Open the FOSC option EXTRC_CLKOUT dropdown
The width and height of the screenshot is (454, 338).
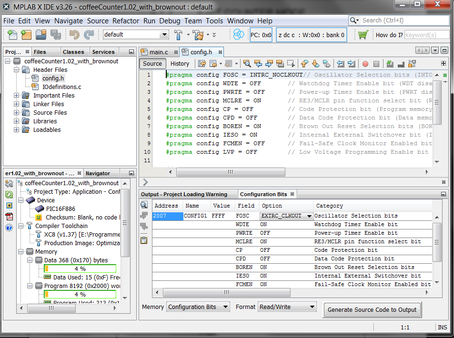click(x=286, y=216)
